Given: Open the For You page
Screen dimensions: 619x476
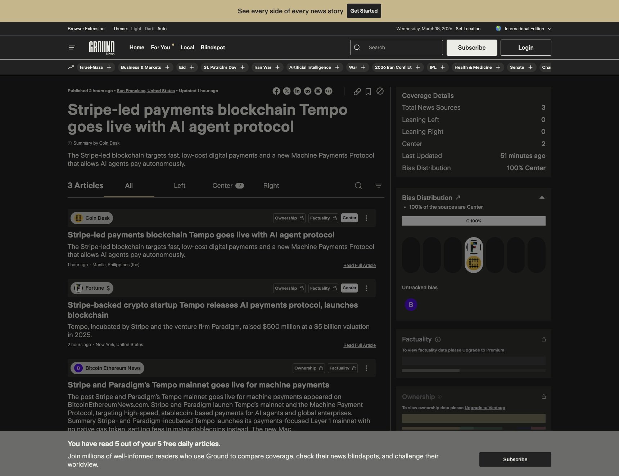Looking at the screenshot, I should (161, 47).
